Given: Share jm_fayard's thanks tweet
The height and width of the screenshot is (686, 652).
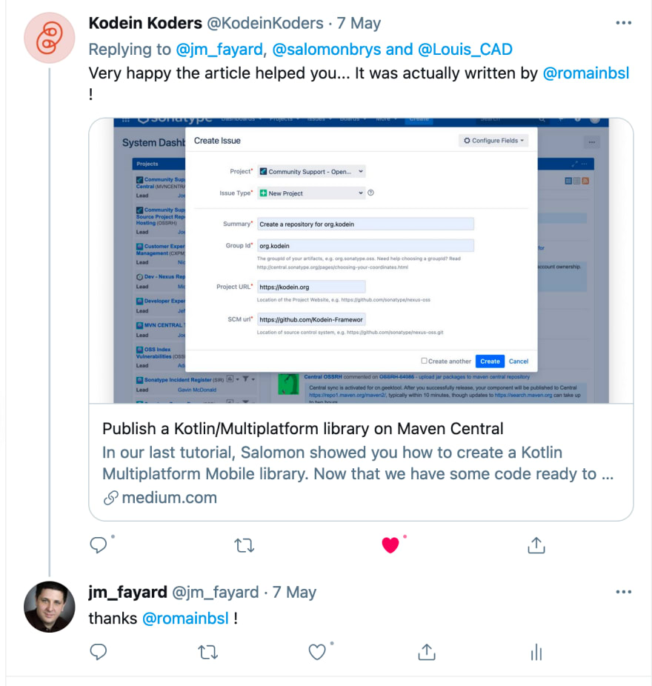Looking at the screenshot, I should click(x=427, y=652).
